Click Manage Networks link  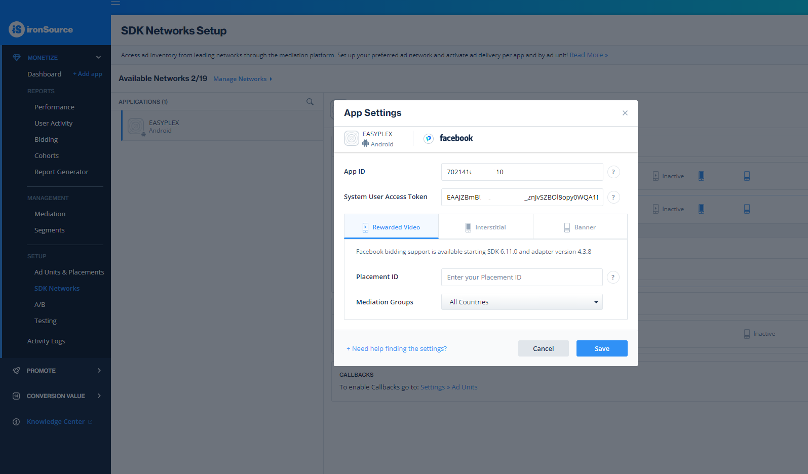click(243, 78)
